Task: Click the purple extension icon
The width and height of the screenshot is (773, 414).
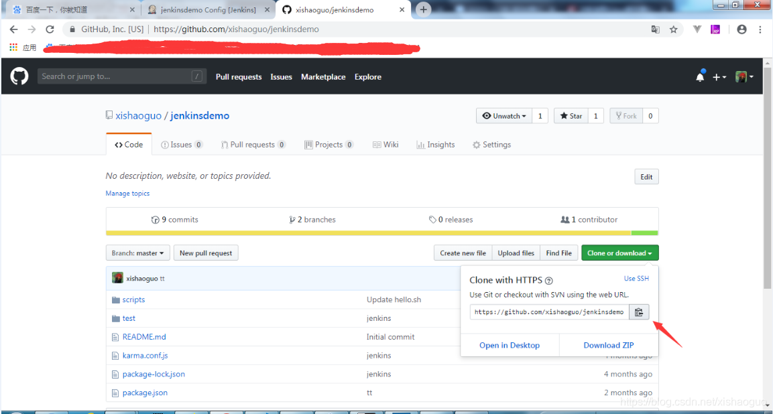Action: [715, 29]
